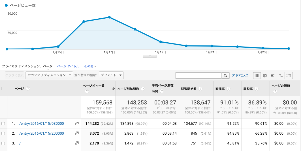The width and height of the screenshot is (301, 151).
Task: Select the pivot table view icon
Action: 289,75
